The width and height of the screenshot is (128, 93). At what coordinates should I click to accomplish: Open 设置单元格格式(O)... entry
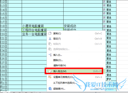click(76, 77)
